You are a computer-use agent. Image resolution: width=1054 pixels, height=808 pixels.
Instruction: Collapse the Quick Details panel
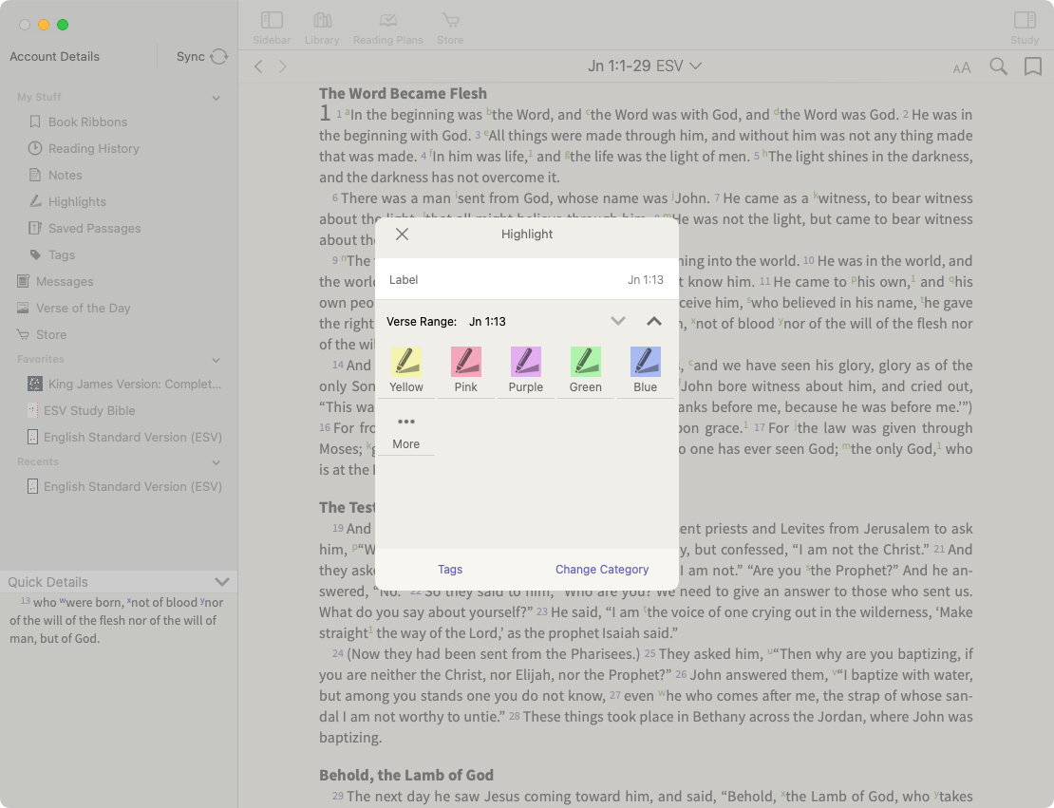point(222,582)
